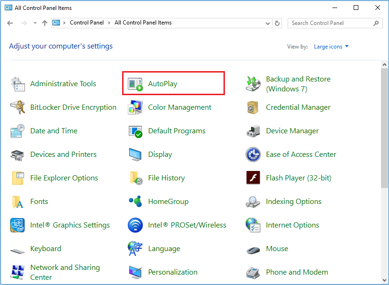Open the Credential Manager icon
This screenshot has width=389, height=285.
click(x=253, y=107)
